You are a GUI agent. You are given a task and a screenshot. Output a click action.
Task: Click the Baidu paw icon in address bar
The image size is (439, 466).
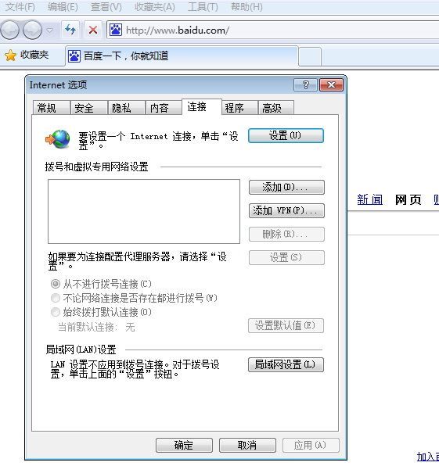click(116, 30)
